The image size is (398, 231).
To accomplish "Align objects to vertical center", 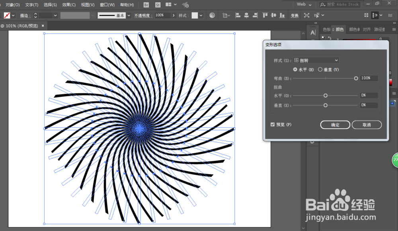I will point(273,16).
